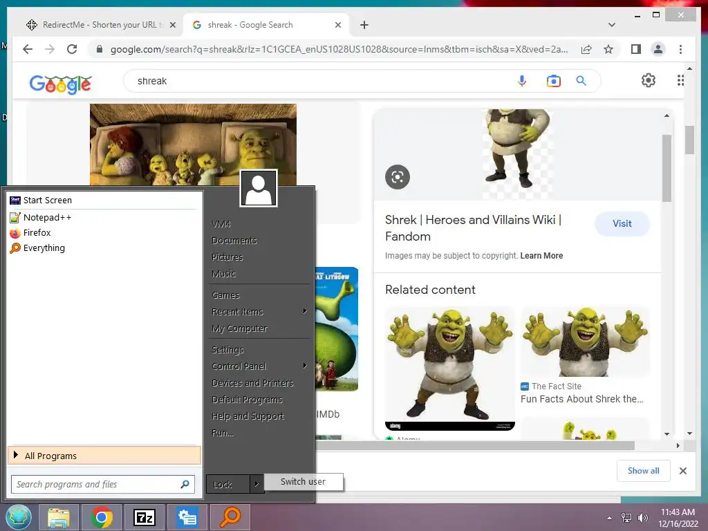Dismiss the downloads bar with X
This screenshot has width=708, height=531.
(682, 470)
